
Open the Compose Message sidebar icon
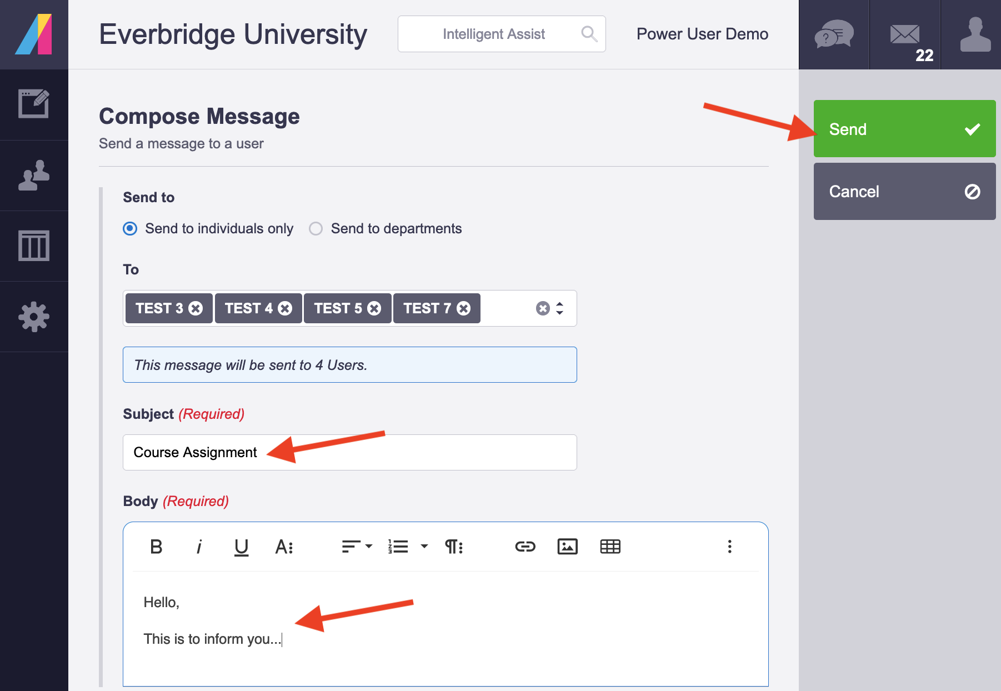coord(34,104)
